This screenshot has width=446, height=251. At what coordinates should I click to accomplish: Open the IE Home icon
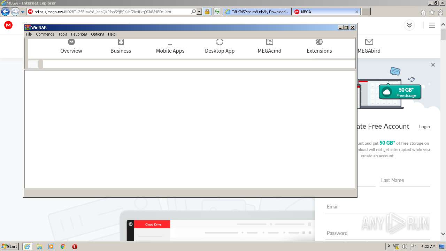[x=423, y=12]
